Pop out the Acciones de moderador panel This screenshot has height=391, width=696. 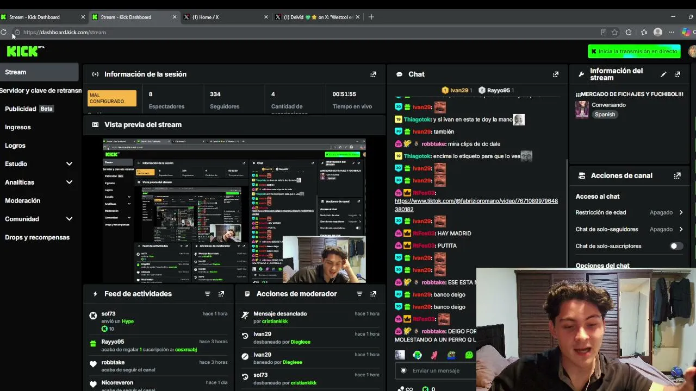pyautogui.click(x=373, y=294)
